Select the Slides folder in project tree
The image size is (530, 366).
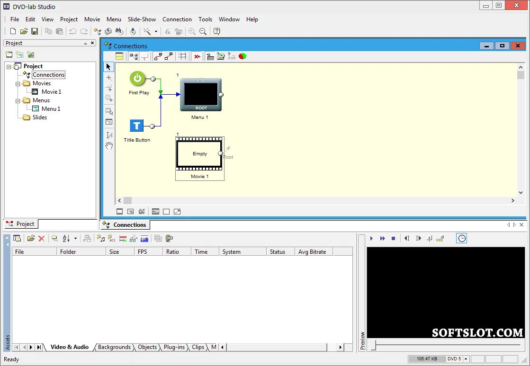pos(39,117)
